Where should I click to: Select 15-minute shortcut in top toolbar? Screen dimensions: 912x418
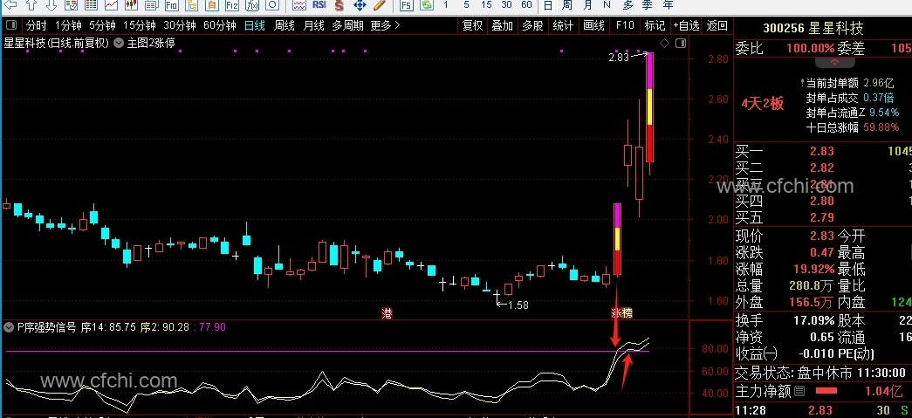(486, 5)
